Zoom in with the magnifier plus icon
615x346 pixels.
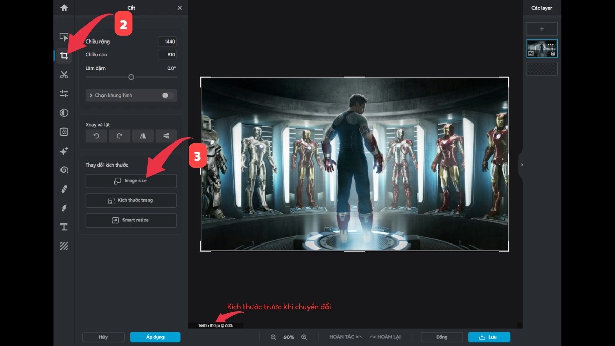pos(304,337)
